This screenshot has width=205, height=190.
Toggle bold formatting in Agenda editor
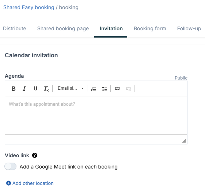coord(14,89)
